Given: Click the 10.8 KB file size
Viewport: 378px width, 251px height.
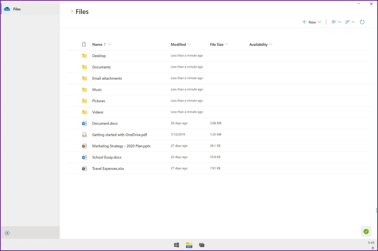Looking at the screenshot, I should [215, 157].
